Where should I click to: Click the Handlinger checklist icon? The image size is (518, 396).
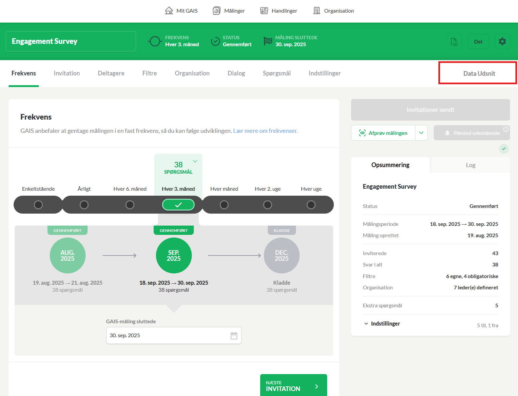[264, 11]
